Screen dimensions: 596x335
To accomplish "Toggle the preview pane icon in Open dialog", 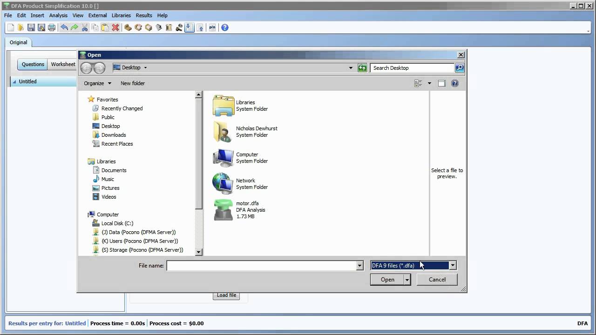I will click(x=441, y=83).
